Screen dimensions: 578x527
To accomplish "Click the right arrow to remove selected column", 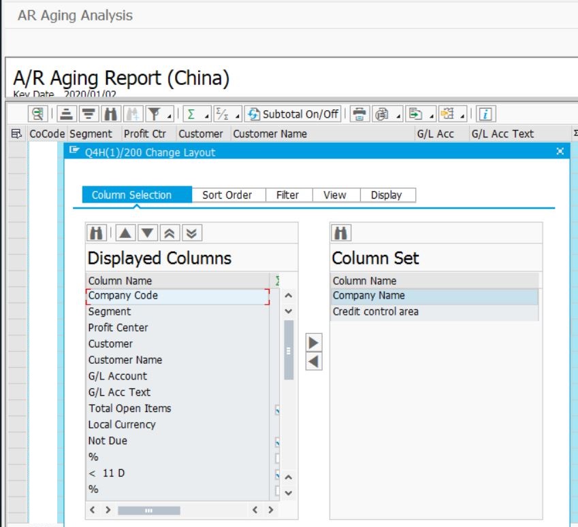I will (x=313, y=343).
